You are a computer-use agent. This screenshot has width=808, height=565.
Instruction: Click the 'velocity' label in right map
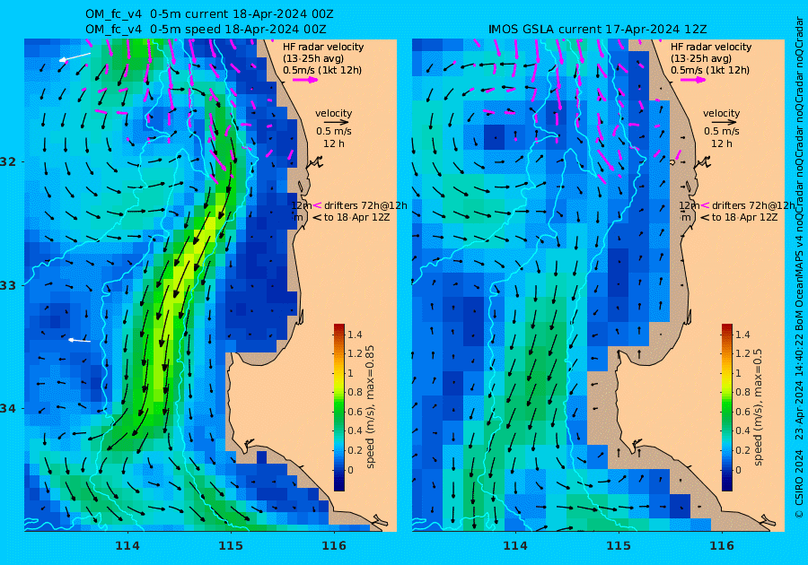tap(722, 113)
